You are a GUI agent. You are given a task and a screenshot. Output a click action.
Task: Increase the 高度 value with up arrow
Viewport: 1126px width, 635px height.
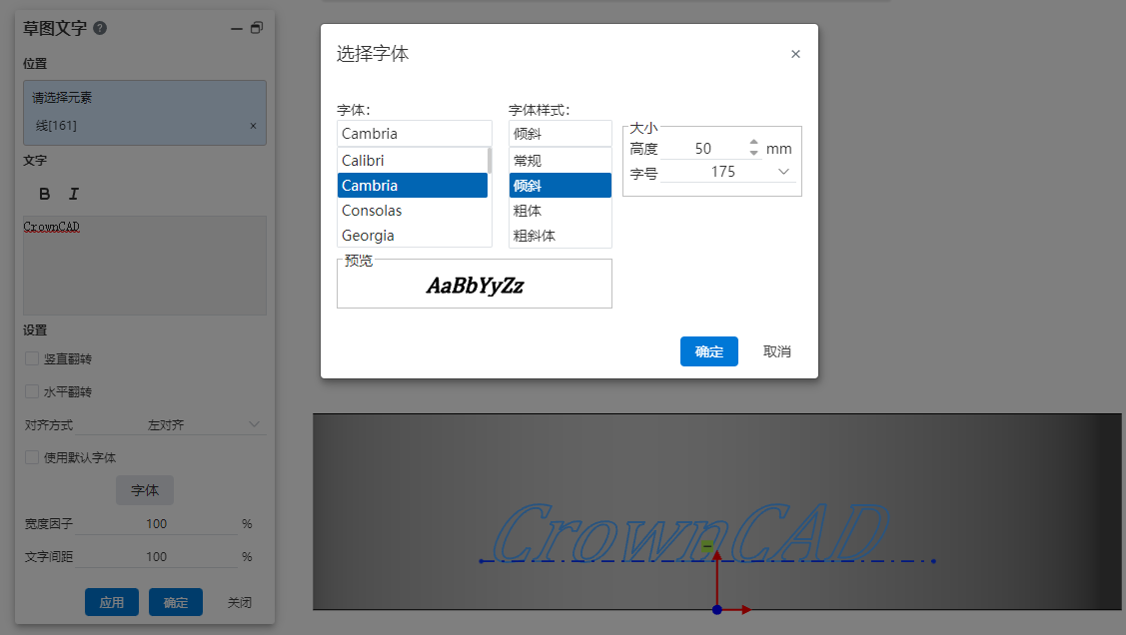coord(753,142)
